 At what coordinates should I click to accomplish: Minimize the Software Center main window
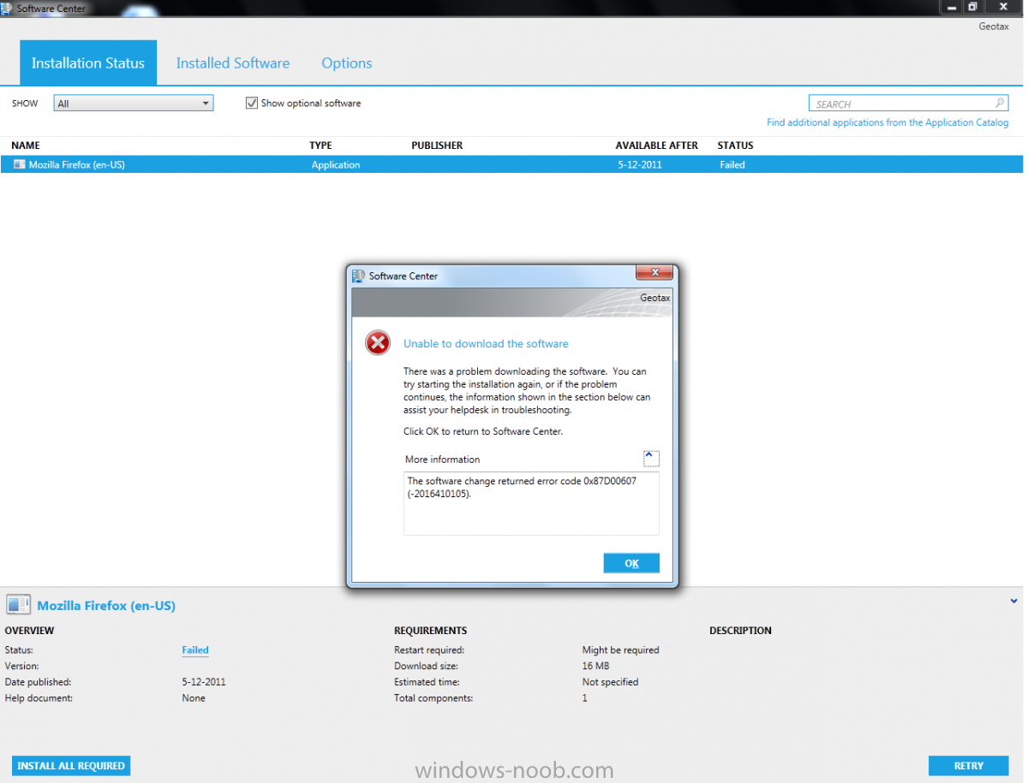[951, 7]
